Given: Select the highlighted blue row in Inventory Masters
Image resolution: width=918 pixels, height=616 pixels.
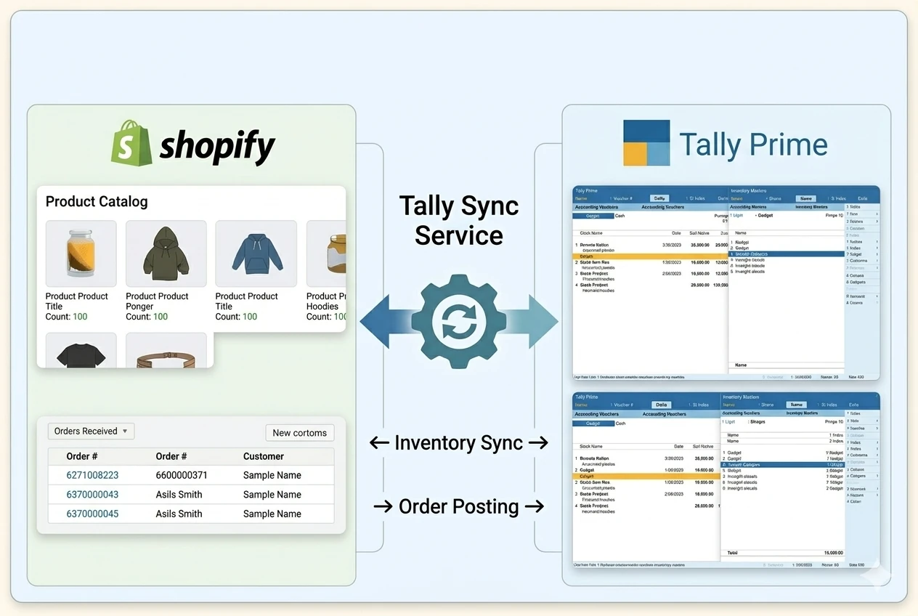Looking at the screenshot, I should [x=787, y=254].
